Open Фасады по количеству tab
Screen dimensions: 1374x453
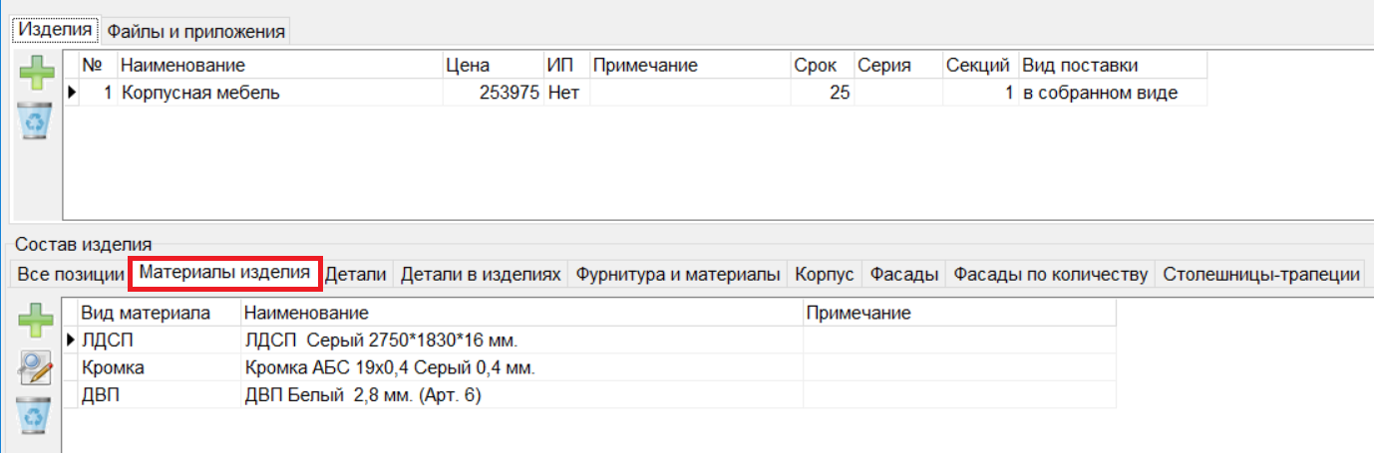[1051, 275]
